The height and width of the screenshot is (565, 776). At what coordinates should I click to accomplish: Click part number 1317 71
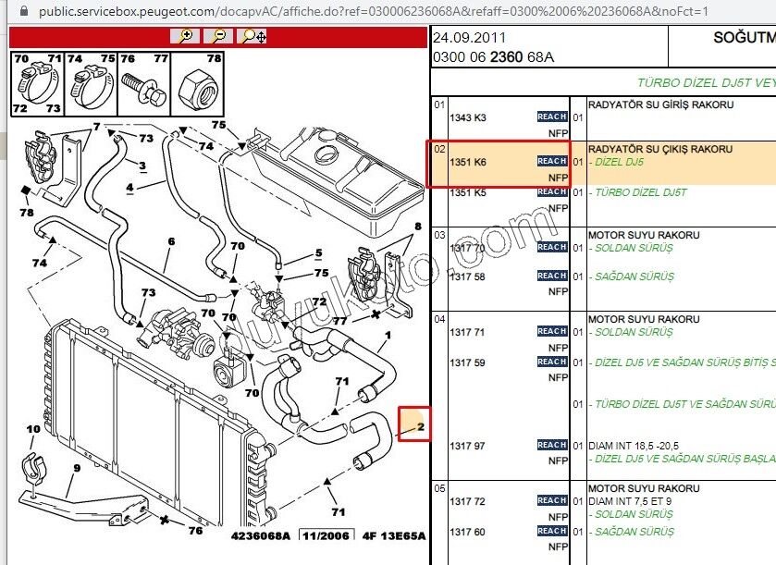(x=467, y=332)
